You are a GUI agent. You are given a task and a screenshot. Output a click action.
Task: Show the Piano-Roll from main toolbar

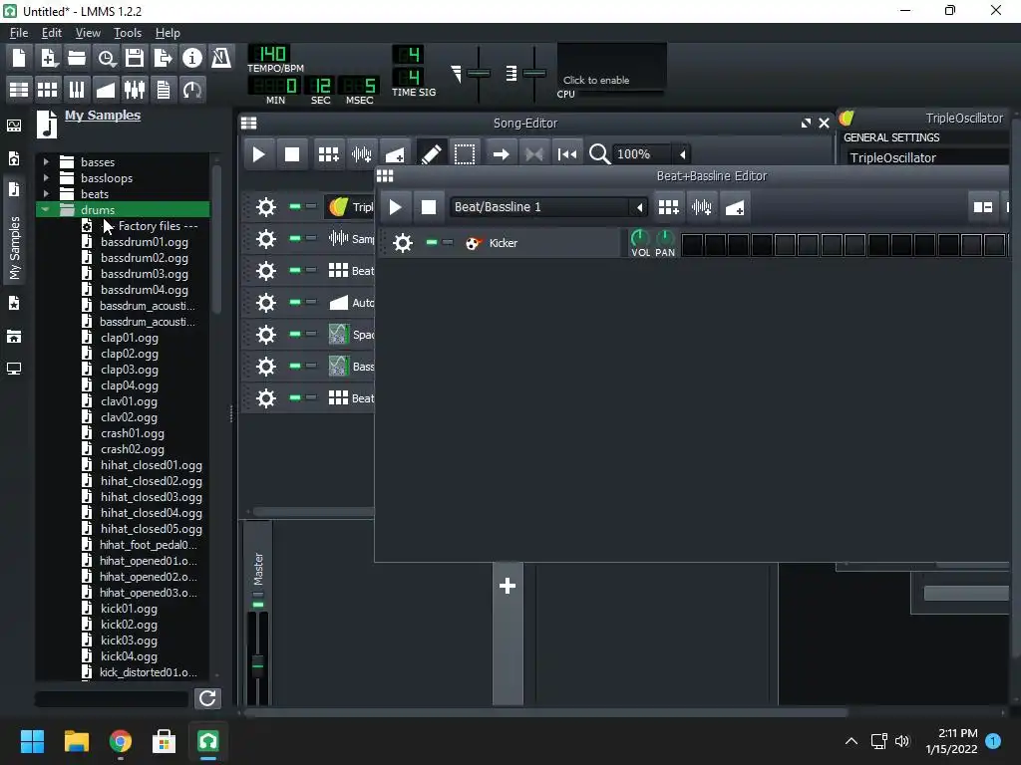pos(77,89)
